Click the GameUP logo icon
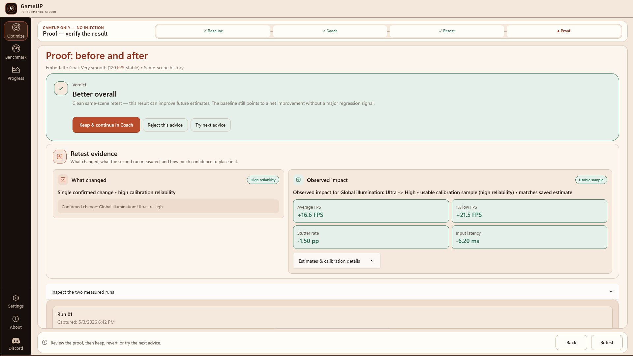Image resolution: width=633 pixels, height=356 pixels. 11,9
